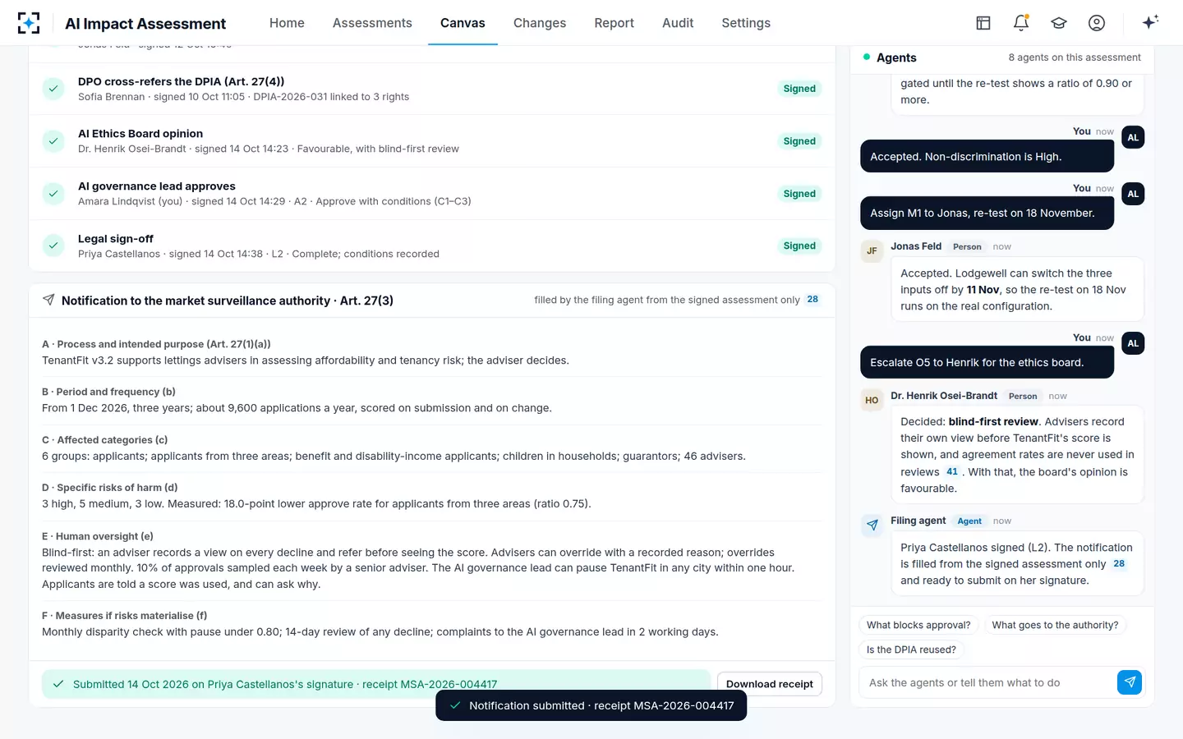Click Signed badge for DPO cross-refers row
1183x739 pixels.
pyautogui.click(x=799, y=89)
